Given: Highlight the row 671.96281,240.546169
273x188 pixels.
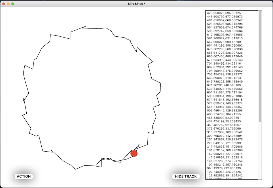Looking at the screenshot, I should click(x=224, y=85).
